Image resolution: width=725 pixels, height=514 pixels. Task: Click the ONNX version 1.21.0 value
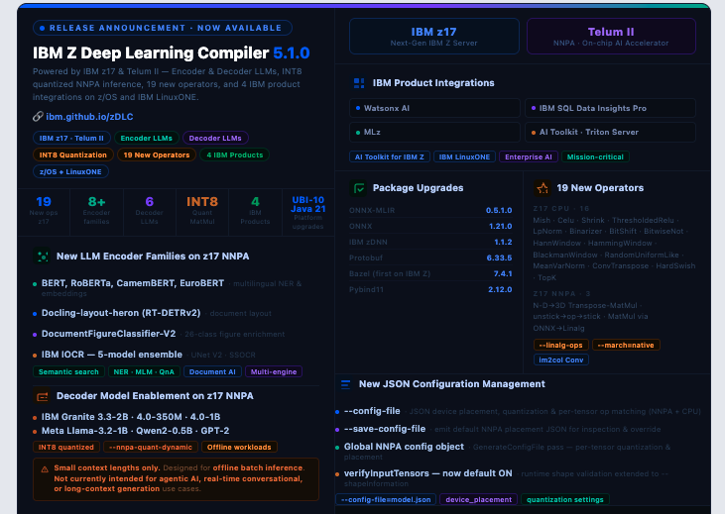point(500,226)
